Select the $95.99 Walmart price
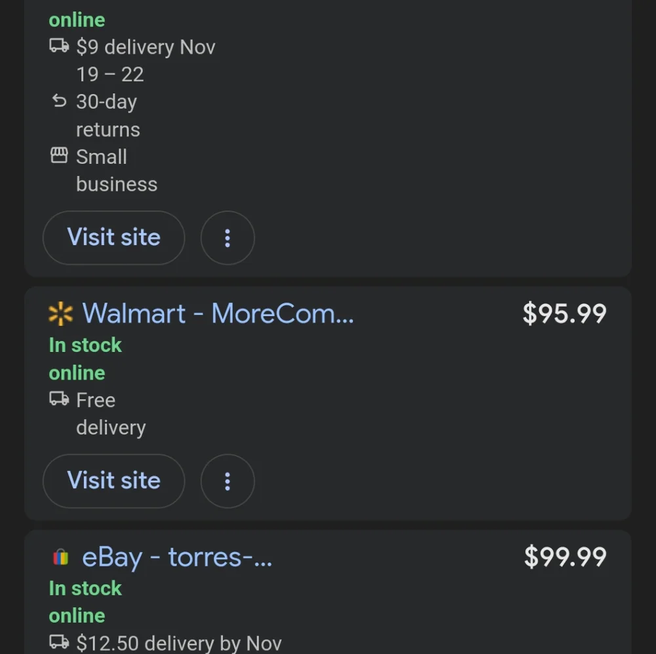 [564, 313]
